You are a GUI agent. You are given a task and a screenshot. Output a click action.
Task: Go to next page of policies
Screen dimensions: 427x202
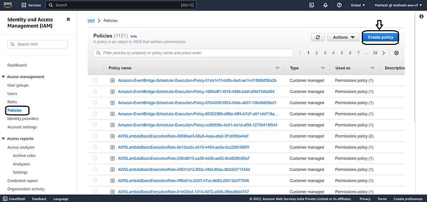tap(384, 53)
